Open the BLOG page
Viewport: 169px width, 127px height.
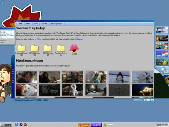pyautogui.click(x=36, y=24)
